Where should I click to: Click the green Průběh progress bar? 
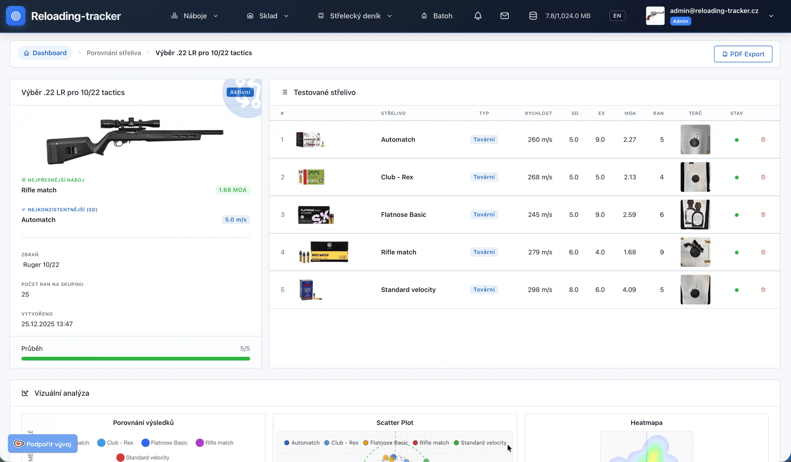coord(135,359)
